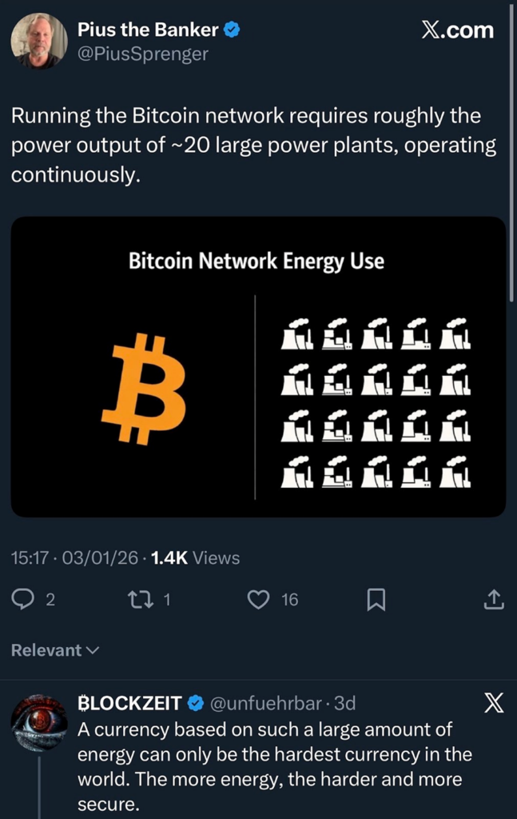Click BLOCKZEIT's verified checkmark badge

point(196,704)
